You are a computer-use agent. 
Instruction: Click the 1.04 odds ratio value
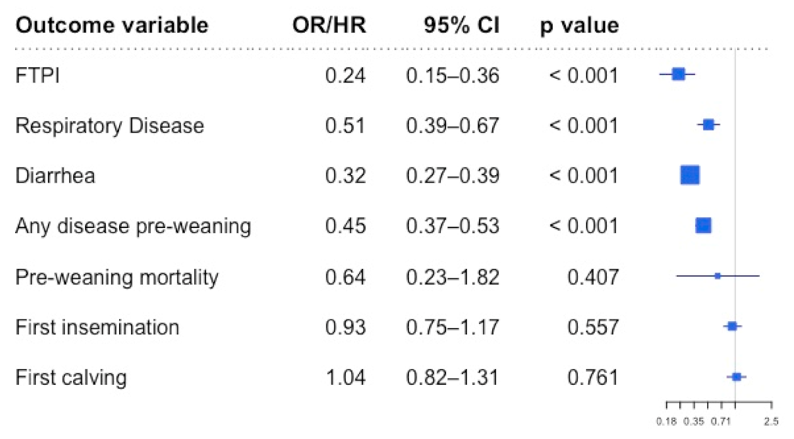point(345,378)
